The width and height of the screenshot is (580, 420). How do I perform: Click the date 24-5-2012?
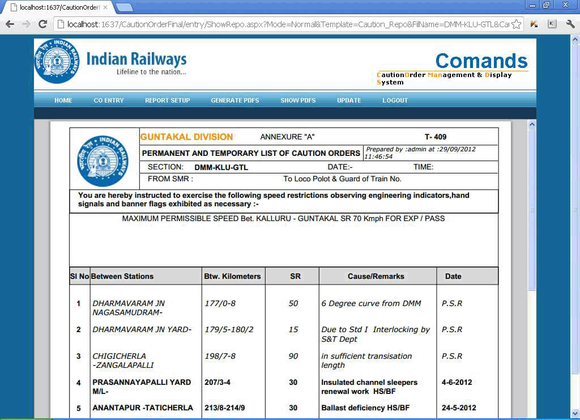click(x=459, y=408)
